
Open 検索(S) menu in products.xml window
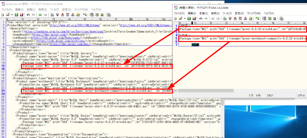pos(43,10)
